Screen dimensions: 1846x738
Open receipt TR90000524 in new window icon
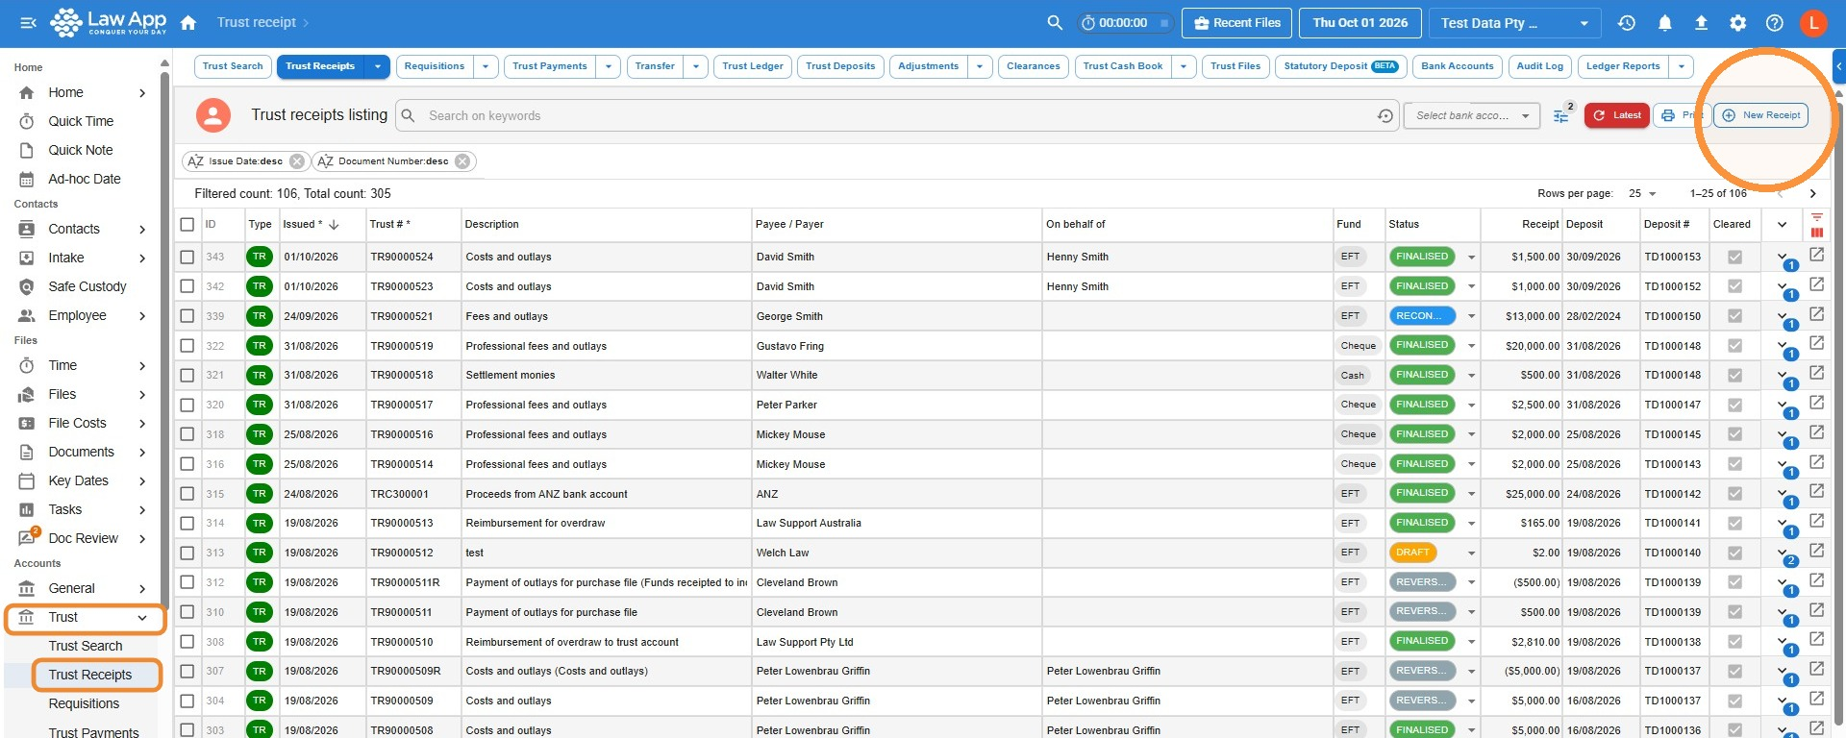point(1816,255)
